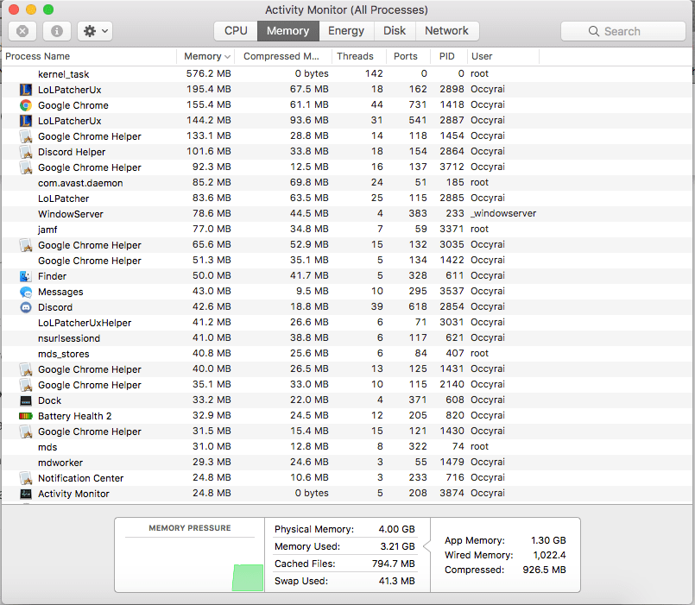Open the Google Chrome process icon
The width and height of the screenshot is (695, 605).
pyautogui.click(x=23, y=104)
